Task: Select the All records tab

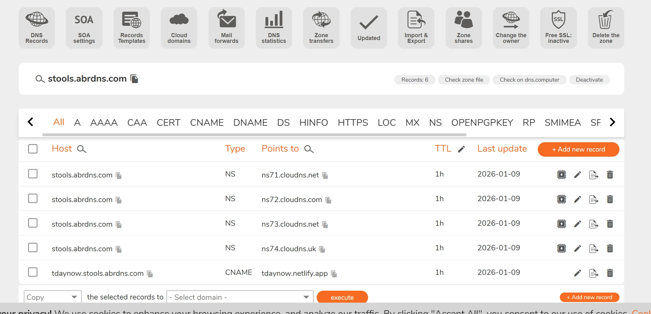Action: pos(59,122)
